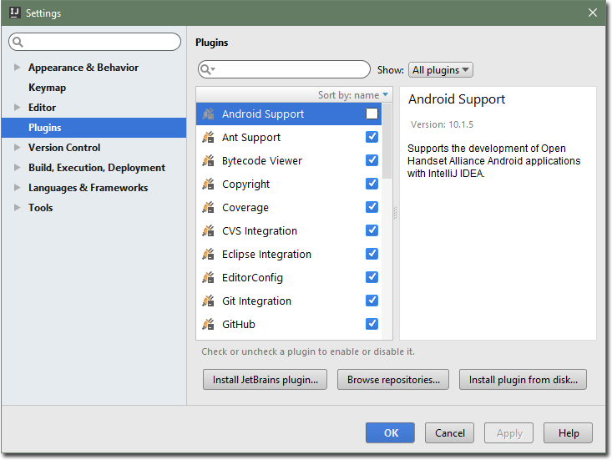Uncheck the GitHub plugin checkbox
This screenshot has width=612, height=460.
click(x=372, y=324)
